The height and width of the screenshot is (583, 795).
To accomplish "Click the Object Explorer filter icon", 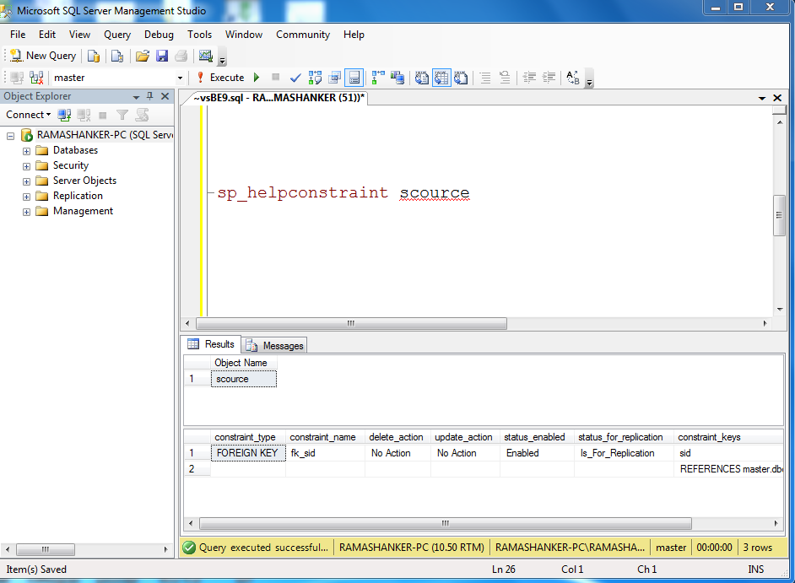I will [122, 115].
